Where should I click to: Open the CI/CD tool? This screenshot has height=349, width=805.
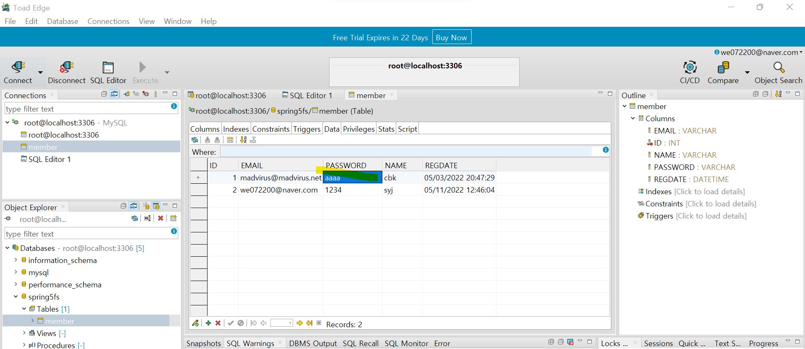click(690, 72)
